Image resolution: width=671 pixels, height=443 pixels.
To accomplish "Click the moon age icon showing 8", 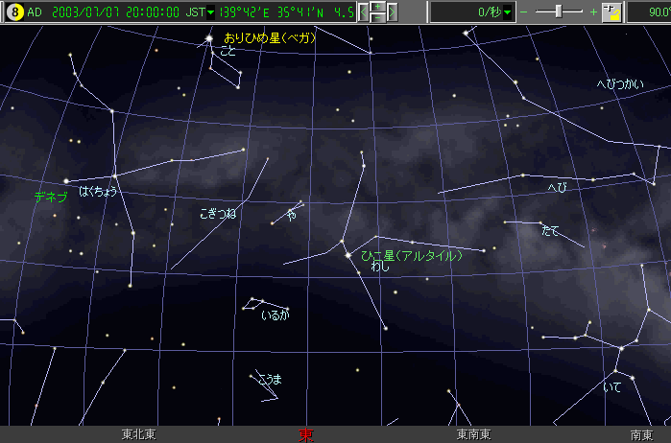I will [x=13, y=12].
